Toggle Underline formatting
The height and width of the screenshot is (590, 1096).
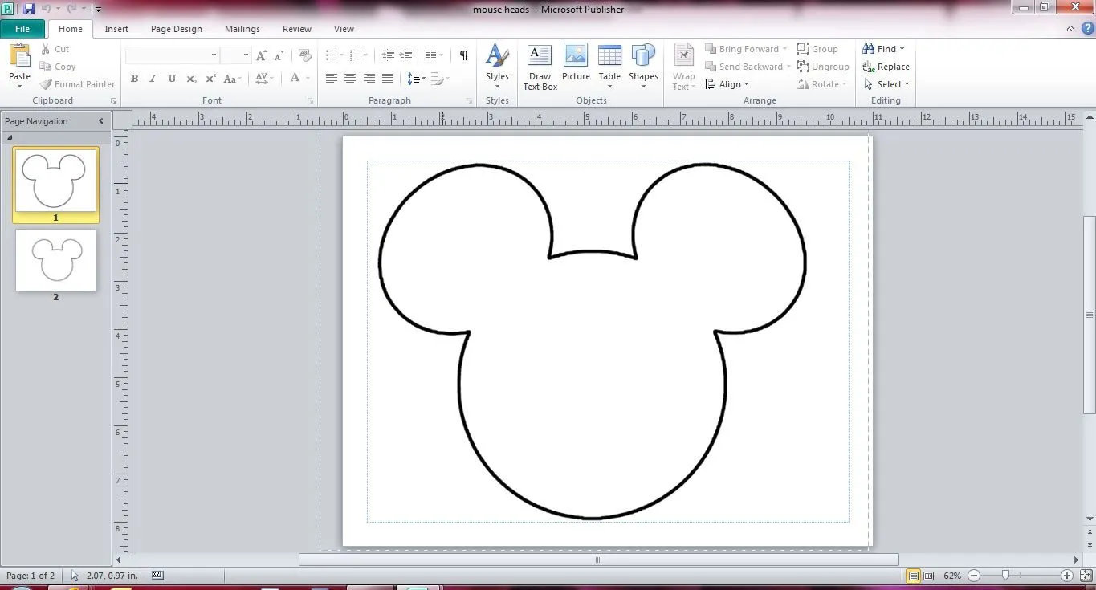tap(172, 79)
